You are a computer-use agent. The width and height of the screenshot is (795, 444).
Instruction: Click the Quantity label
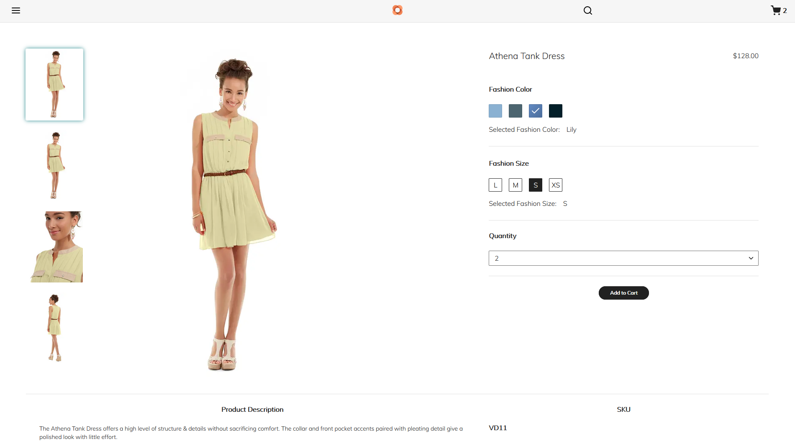click(x=503, y=236)
